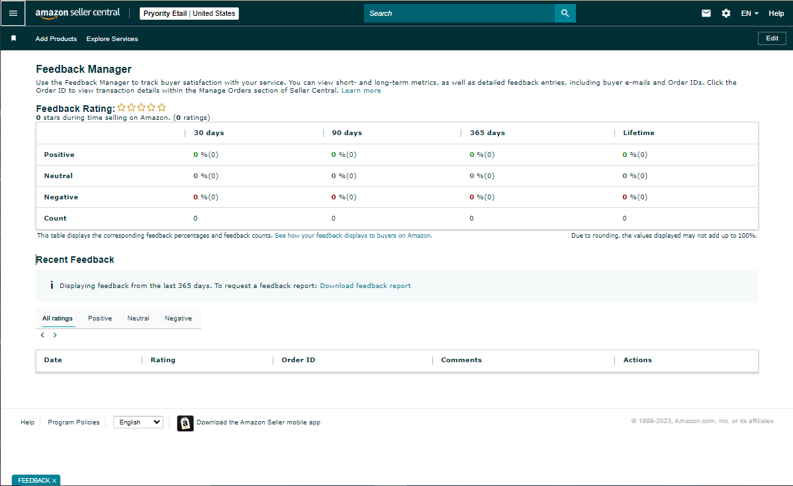Viewport: 793px width, 486px height.
Task: Click the Actions column header
Action: pyautogui.click(x=637, y=360)
